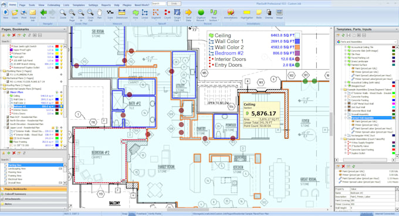399x216 pixels.
Task: Open the Need Work? link tab
Action: coord(142,5)
